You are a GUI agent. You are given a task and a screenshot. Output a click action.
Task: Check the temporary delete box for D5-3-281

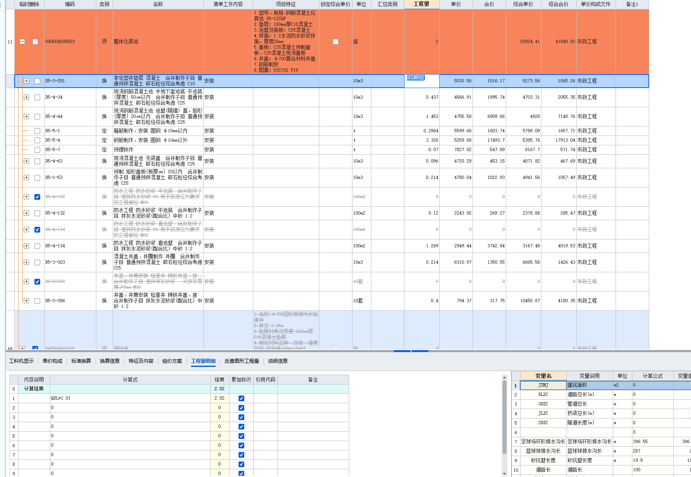click(37, 81)
